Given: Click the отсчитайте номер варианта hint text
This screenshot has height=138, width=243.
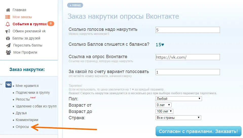Looking at the screenshot, I should tap(100, 76).
